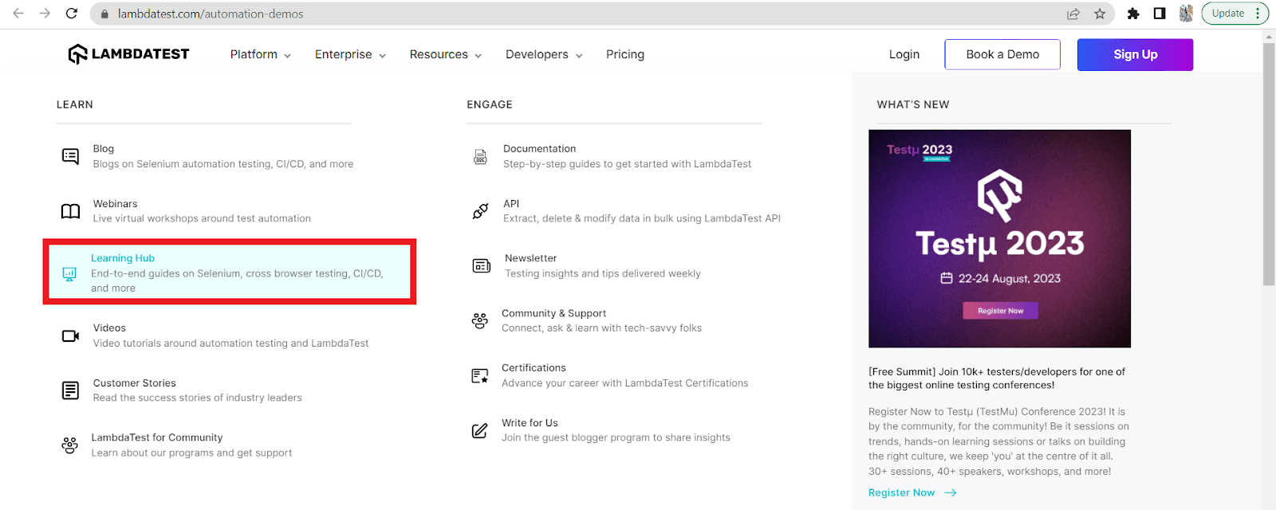Open the Newsletter link

click(x=531, y=258)
